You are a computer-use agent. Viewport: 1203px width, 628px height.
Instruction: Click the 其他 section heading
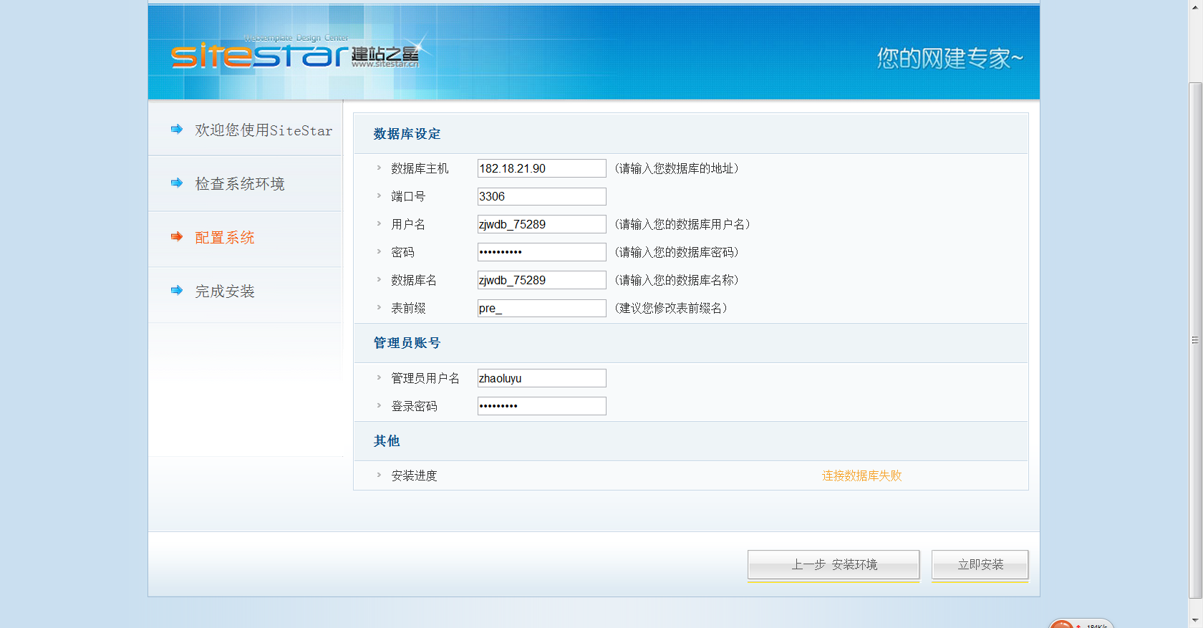point(387,441)
